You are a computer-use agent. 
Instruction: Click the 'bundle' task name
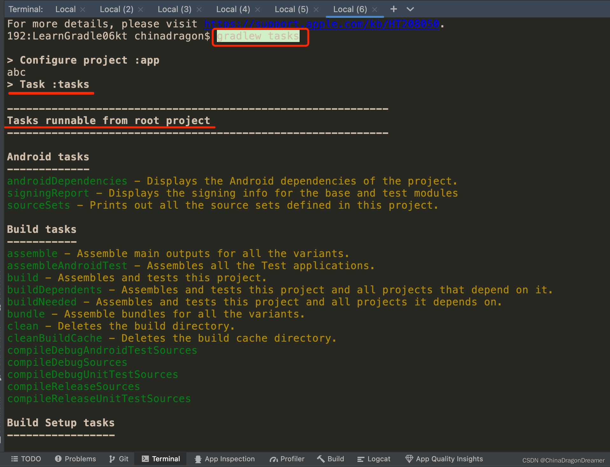[26, 314]
